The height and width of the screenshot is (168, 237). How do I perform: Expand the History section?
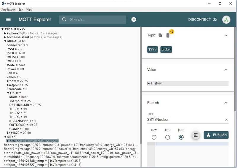point(188,83)
